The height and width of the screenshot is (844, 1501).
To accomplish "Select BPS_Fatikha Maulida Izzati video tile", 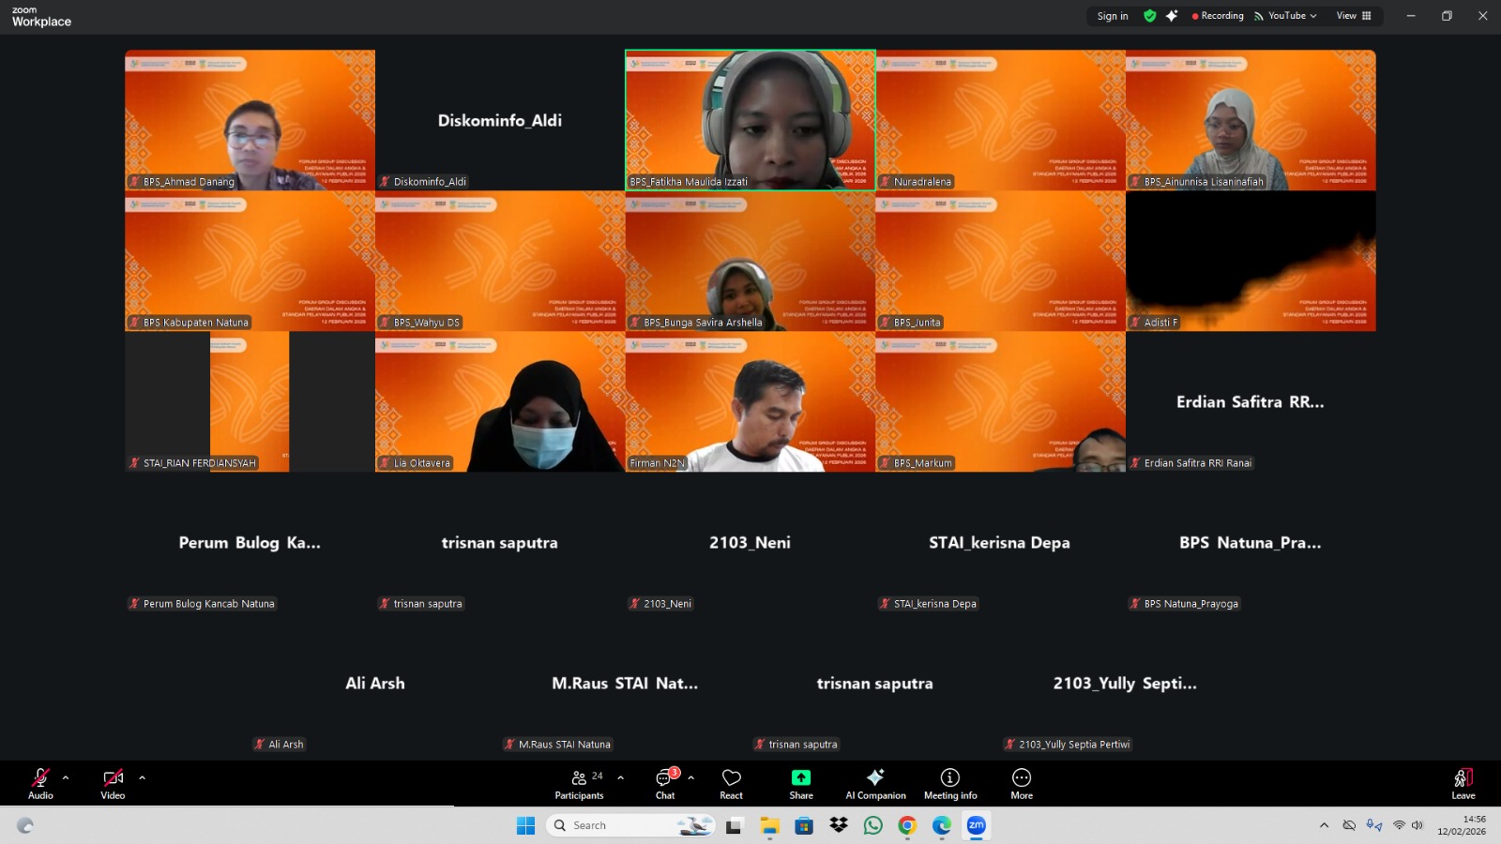I will pyautogui.click(x=750, y=120).
